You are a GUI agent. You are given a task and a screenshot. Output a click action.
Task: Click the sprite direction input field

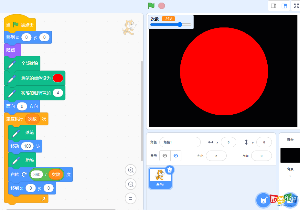coord(261,156)
